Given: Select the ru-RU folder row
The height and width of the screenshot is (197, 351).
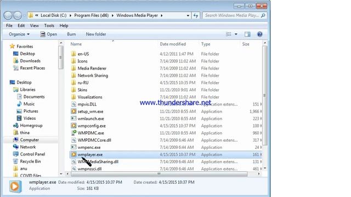Looking at the screenshot, I should tap(166, 83).
